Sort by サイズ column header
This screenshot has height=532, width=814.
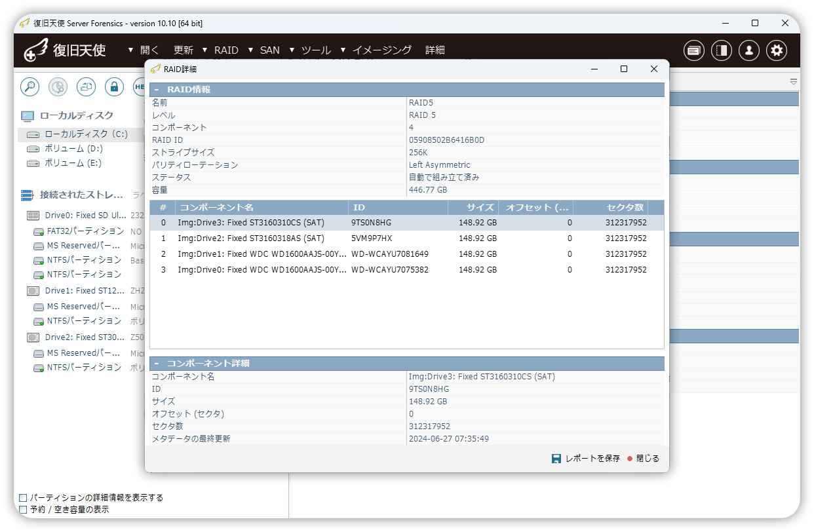tap(473, 208)
